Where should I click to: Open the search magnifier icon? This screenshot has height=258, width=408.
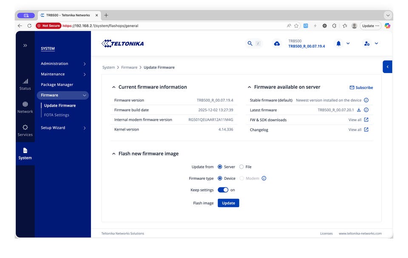pyautogui.click(x=250, y=43)
